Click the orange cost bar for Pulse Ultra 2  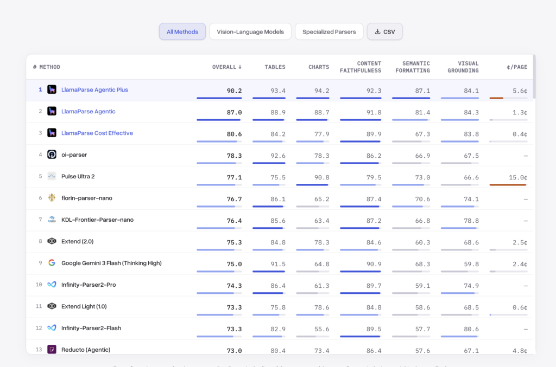(508, 185)
